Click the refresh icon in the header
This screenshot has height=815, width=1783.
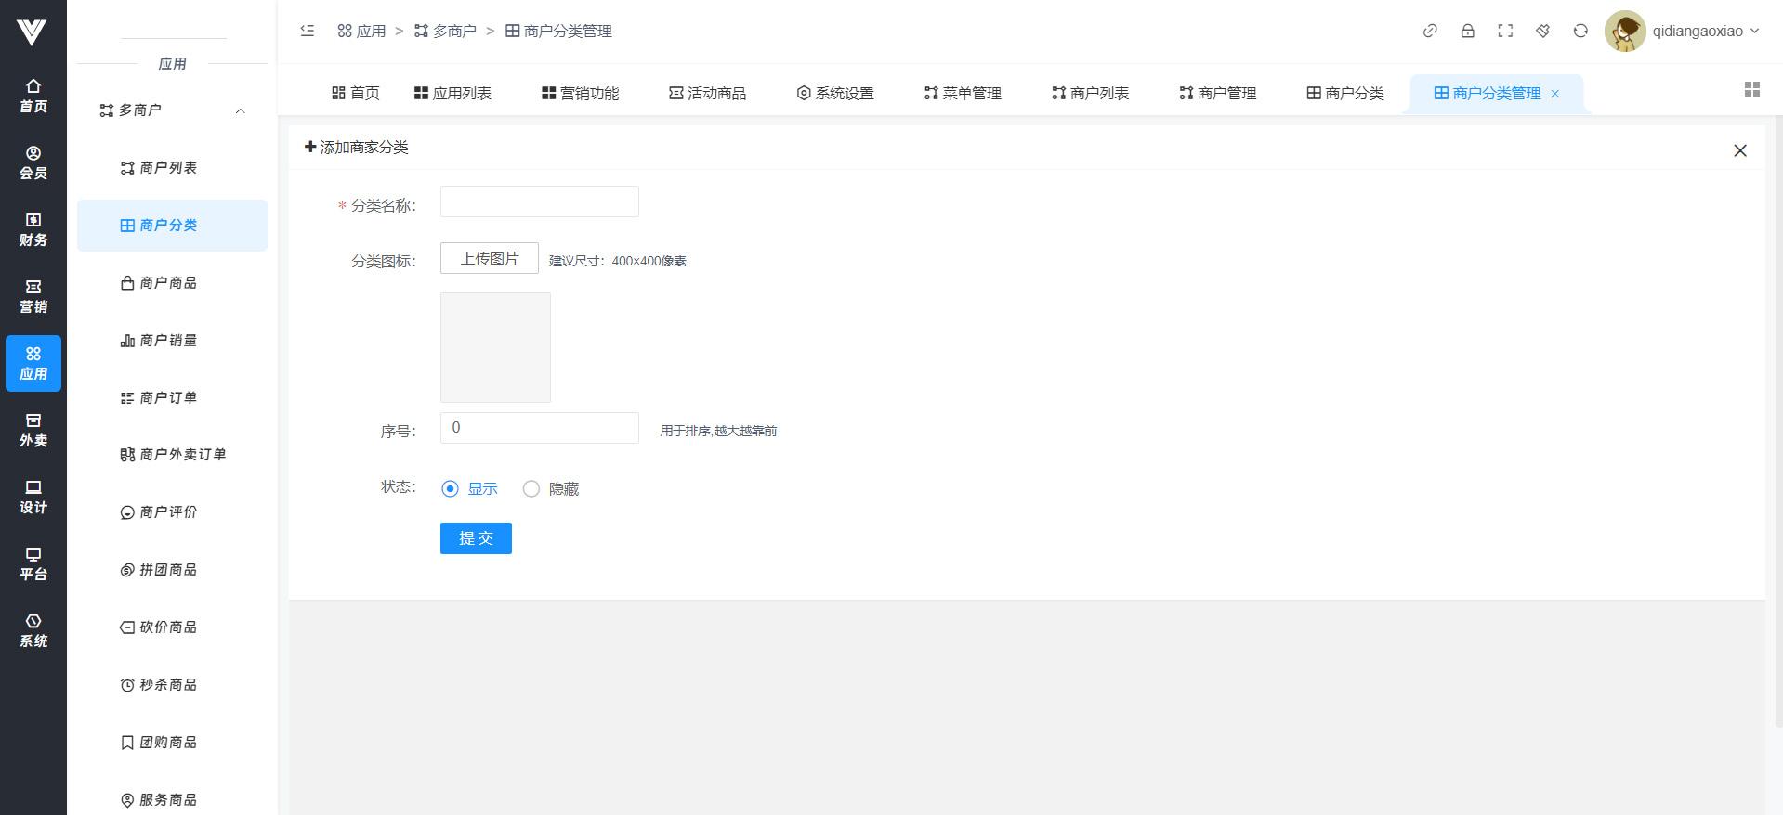coord(1580,31)
